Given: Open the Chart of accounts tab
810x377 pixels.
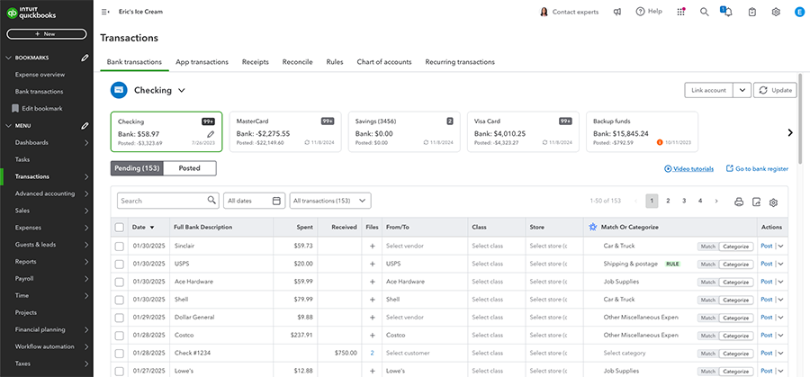Looking at the screenshot, I should pyautogui.click(x=384, y=62).
